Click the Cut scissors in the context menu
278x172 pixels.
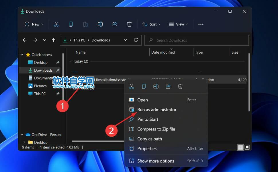pyautogui.click(x=131, y=87)
